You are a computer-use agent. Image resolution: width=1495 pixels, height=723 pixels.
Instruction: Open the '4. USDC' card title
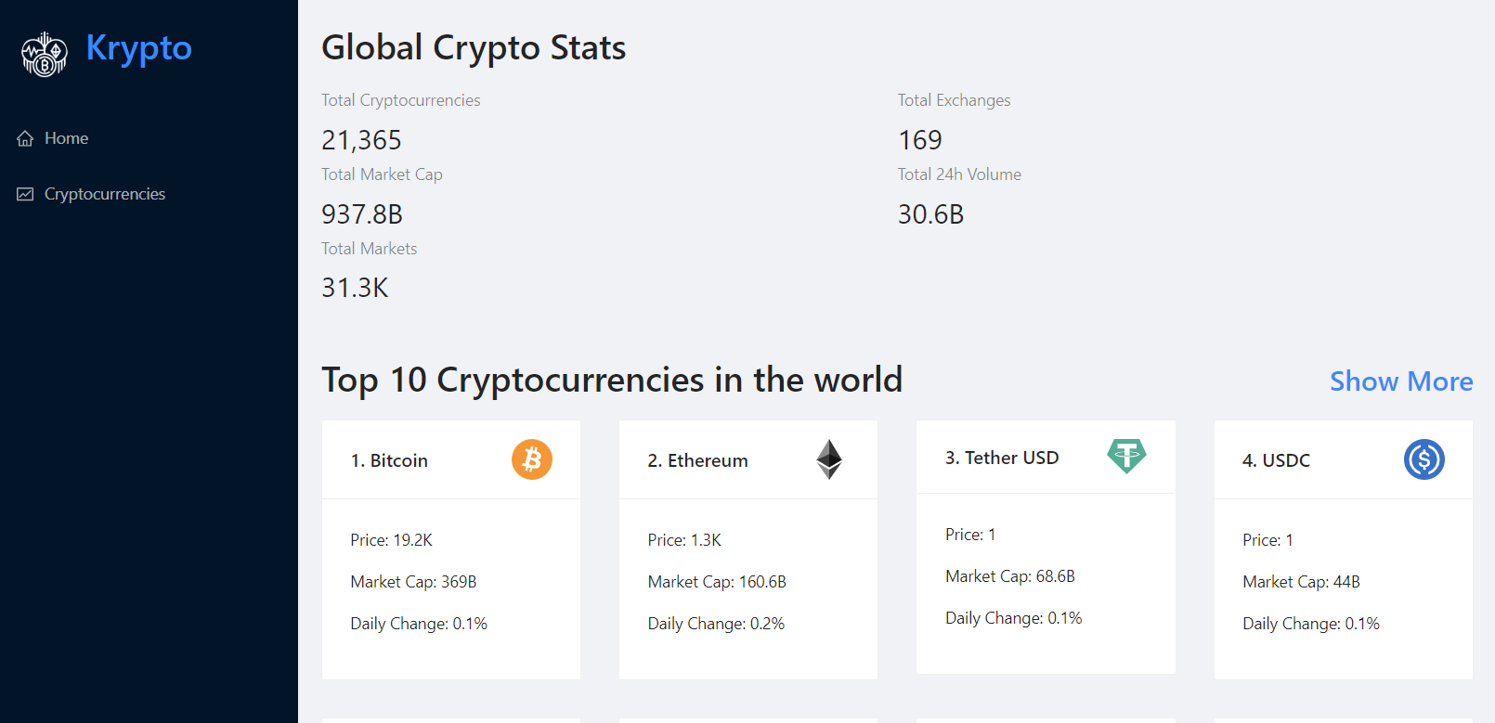pyautogui.click(x=1276, y=460)
